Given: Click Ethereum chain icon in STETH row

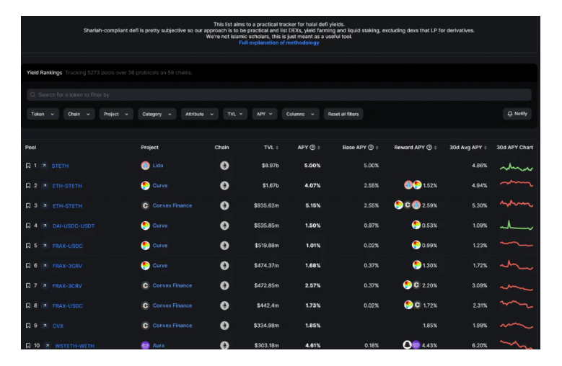Looking at the screenshot, I should tap(225, 166).
